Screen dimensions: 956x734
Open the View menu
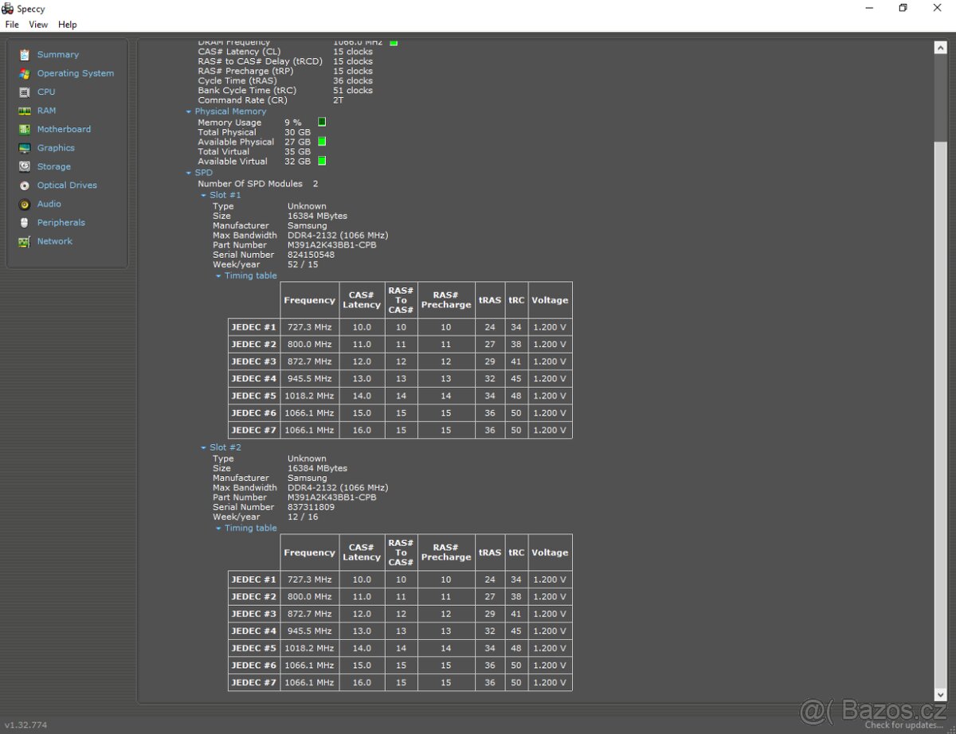click(38, 25)
